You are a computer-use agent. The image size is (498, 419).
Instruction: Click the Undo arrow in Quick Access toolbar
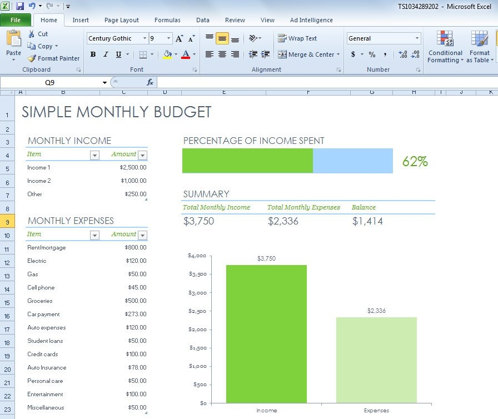point(32,5)
